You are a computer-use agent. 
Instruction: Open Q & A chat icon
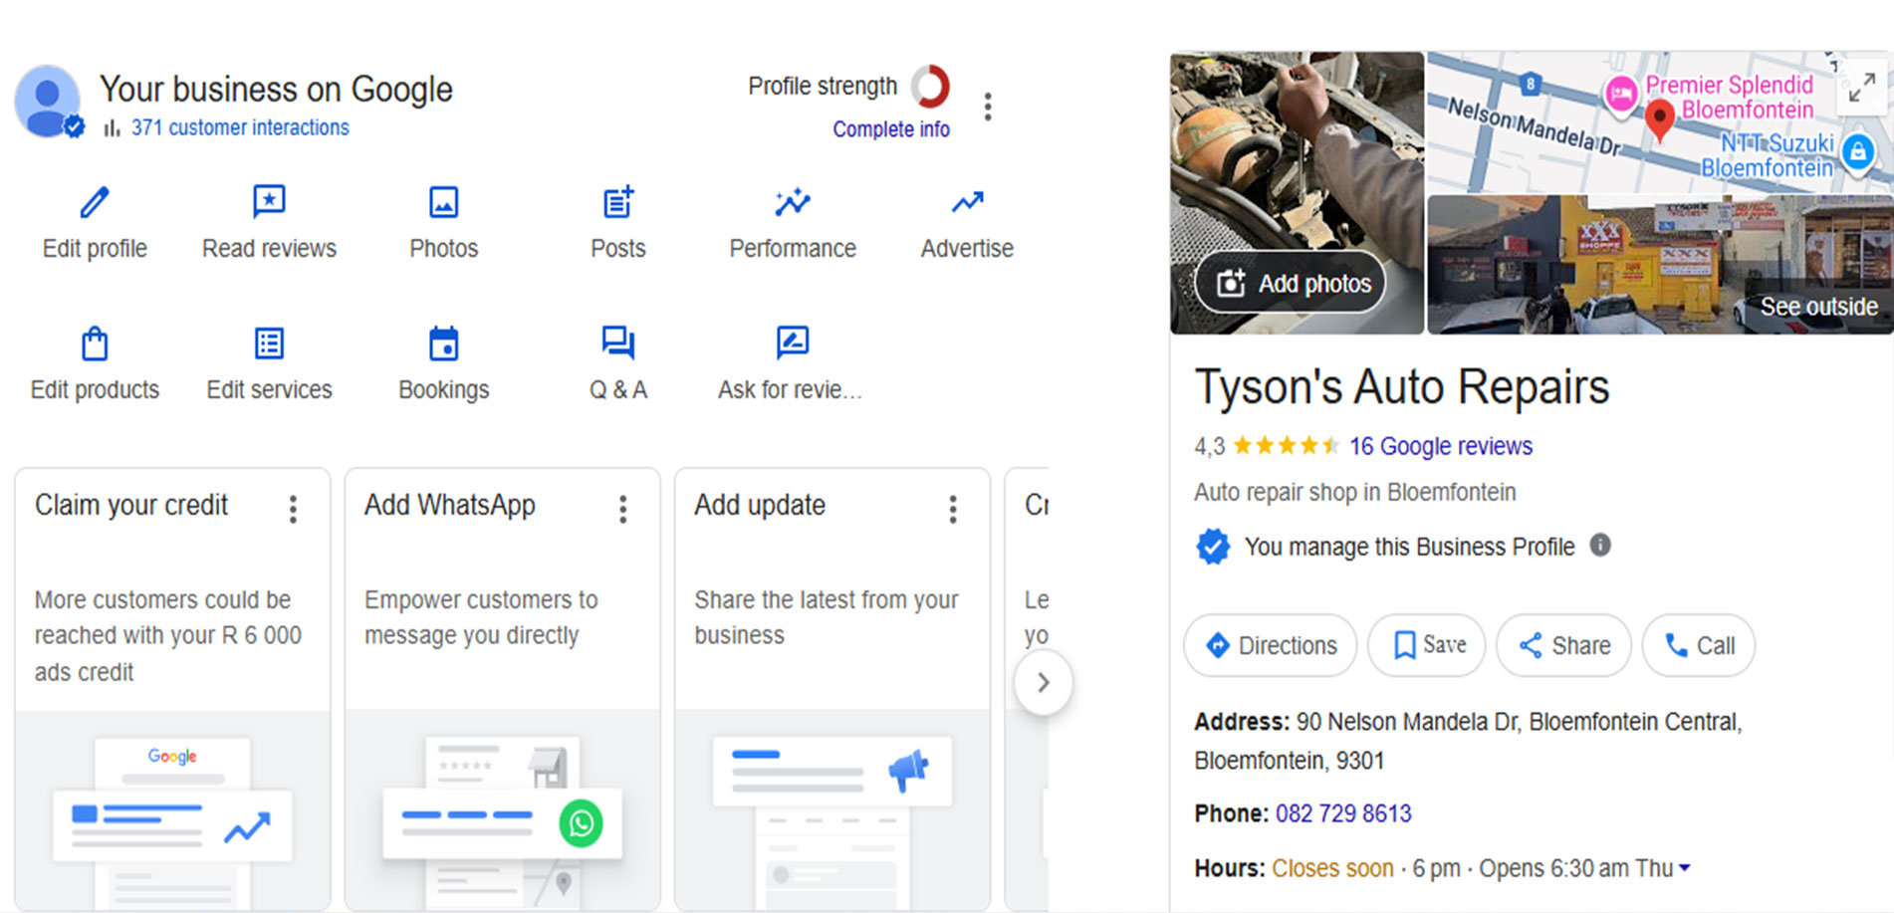(x=617, y=344)
